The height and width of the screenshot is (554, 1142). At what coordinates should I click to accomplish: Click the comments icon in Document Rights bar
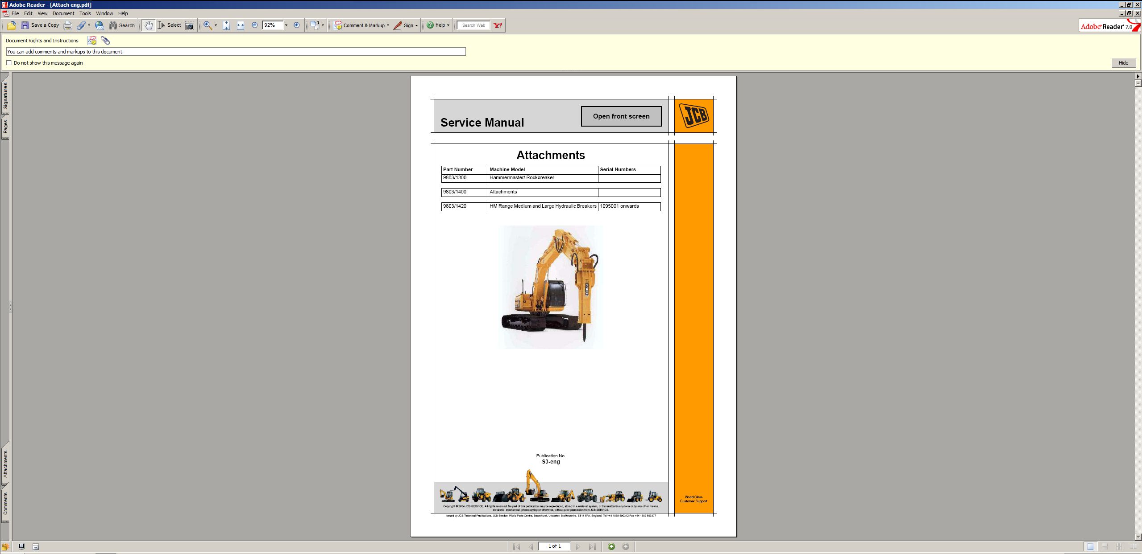pyautogui.click(x=92, y=41)
